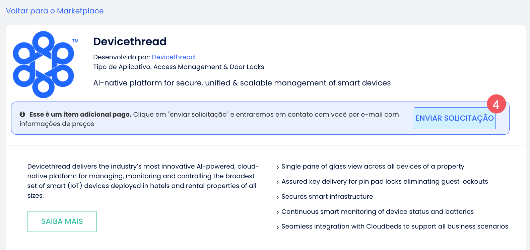
Task: Click chevron beside "Assured key delivery" item
Action: pyautogui.click(x=277, y=182)
